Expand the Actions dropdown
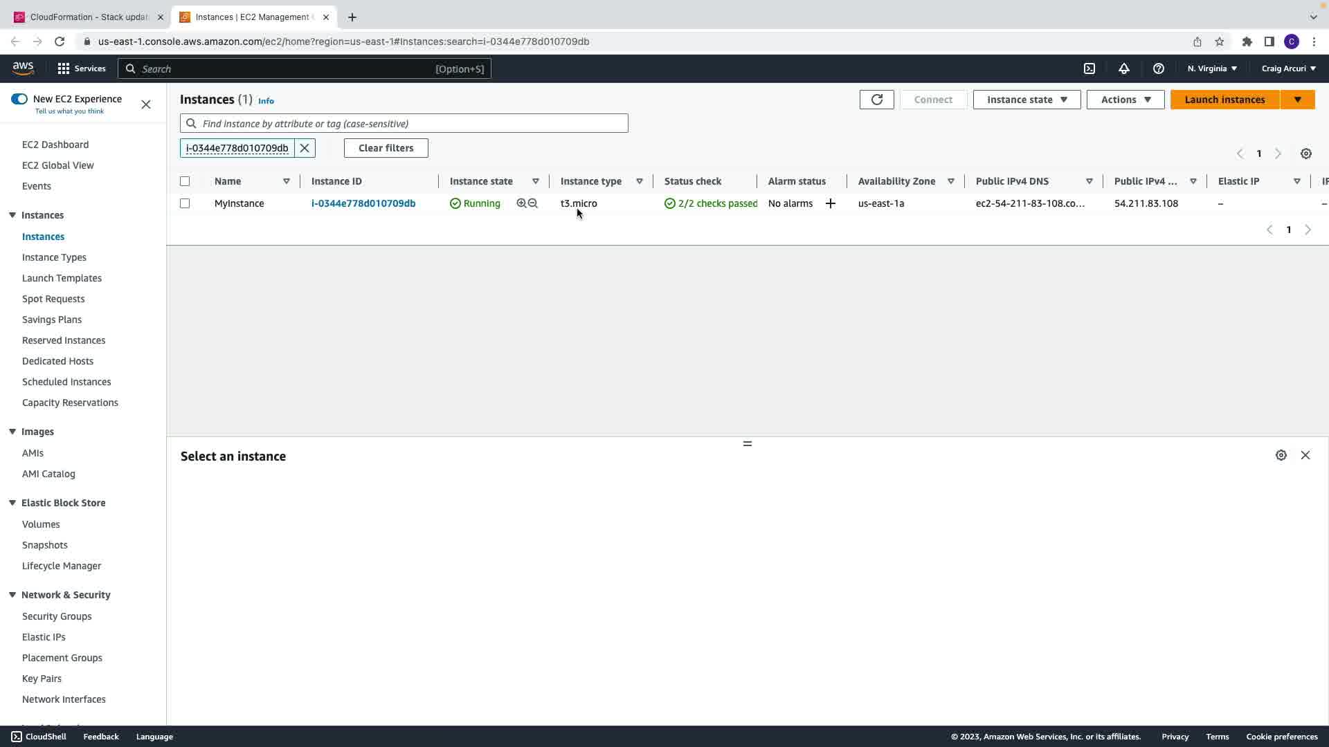Screen dimensions: 1329x747 click(1125, 100)
